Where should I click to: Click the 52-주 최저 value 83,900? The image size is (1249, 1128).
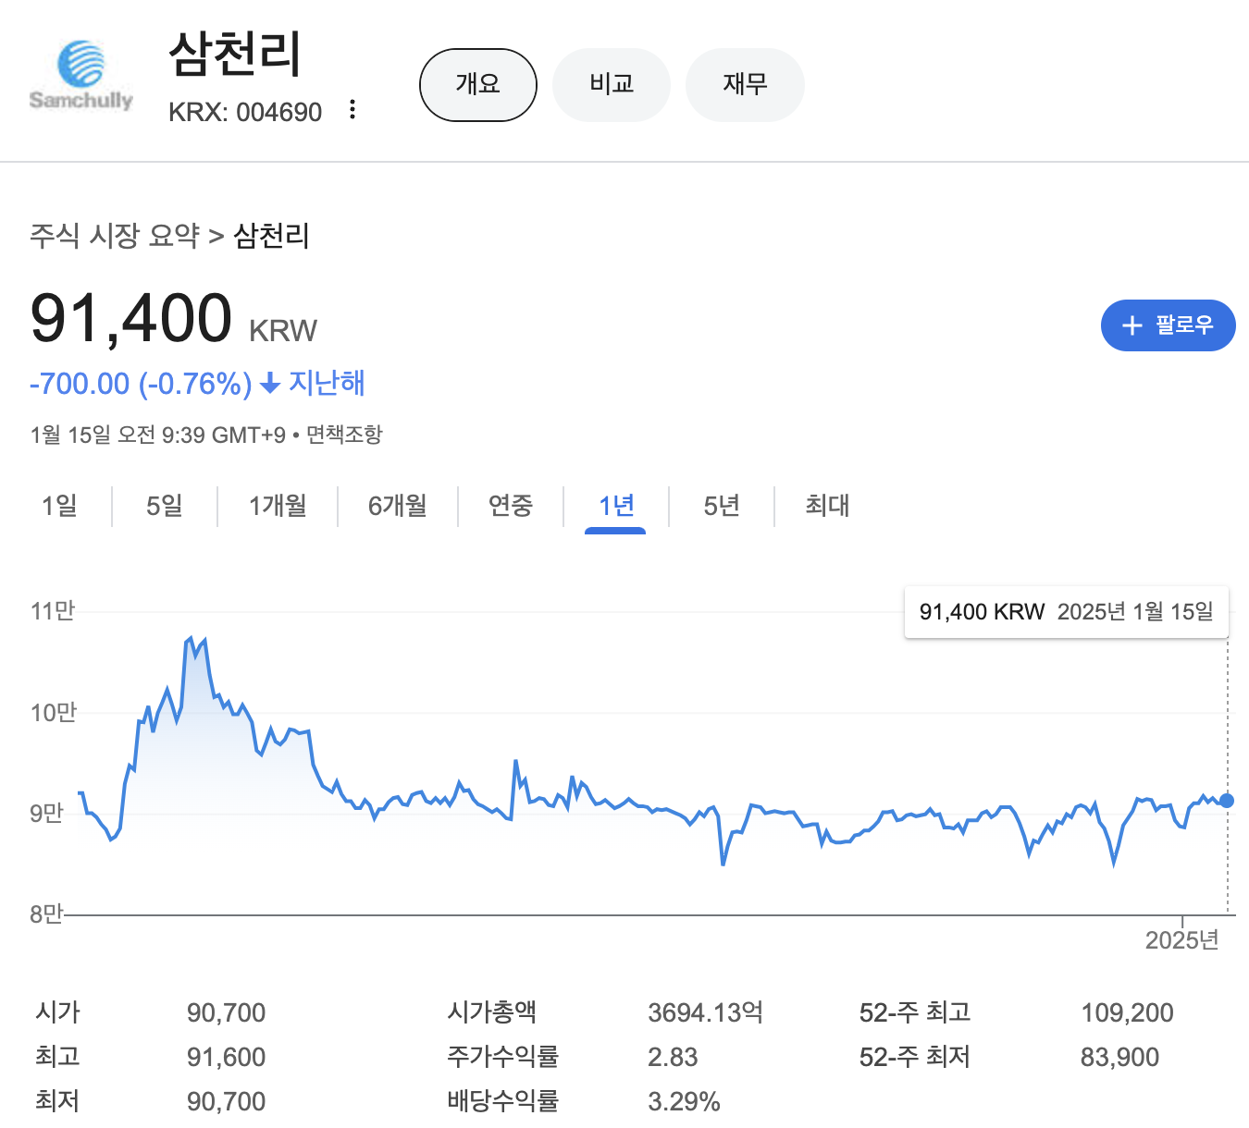coord(1120,1058)
